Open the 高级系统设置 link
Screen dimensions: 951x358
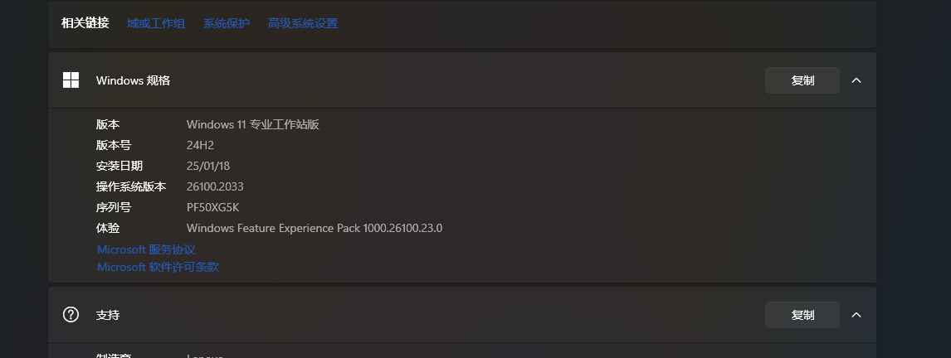[x=303, y=24]
